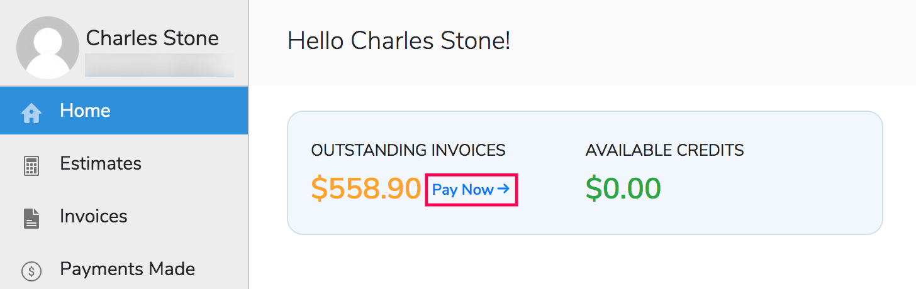Click the Outstanding Invoices heading
Image resolution: width=916 pixels, height=289 pixels.
click(408, 150)
